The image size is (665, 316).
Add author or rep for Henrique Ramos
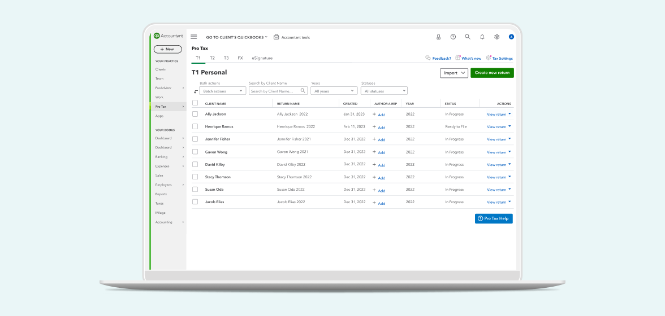379,127
